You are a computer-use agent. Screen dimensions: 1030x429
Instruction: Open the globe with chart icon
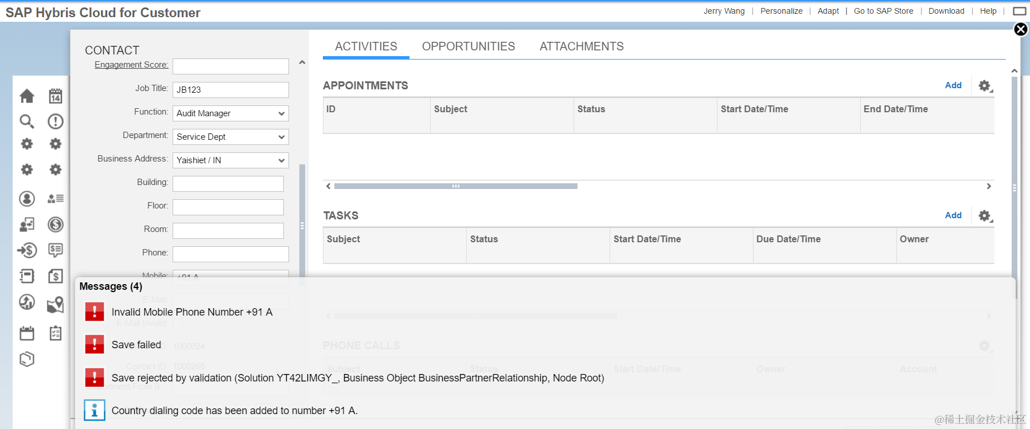[27, 302]
